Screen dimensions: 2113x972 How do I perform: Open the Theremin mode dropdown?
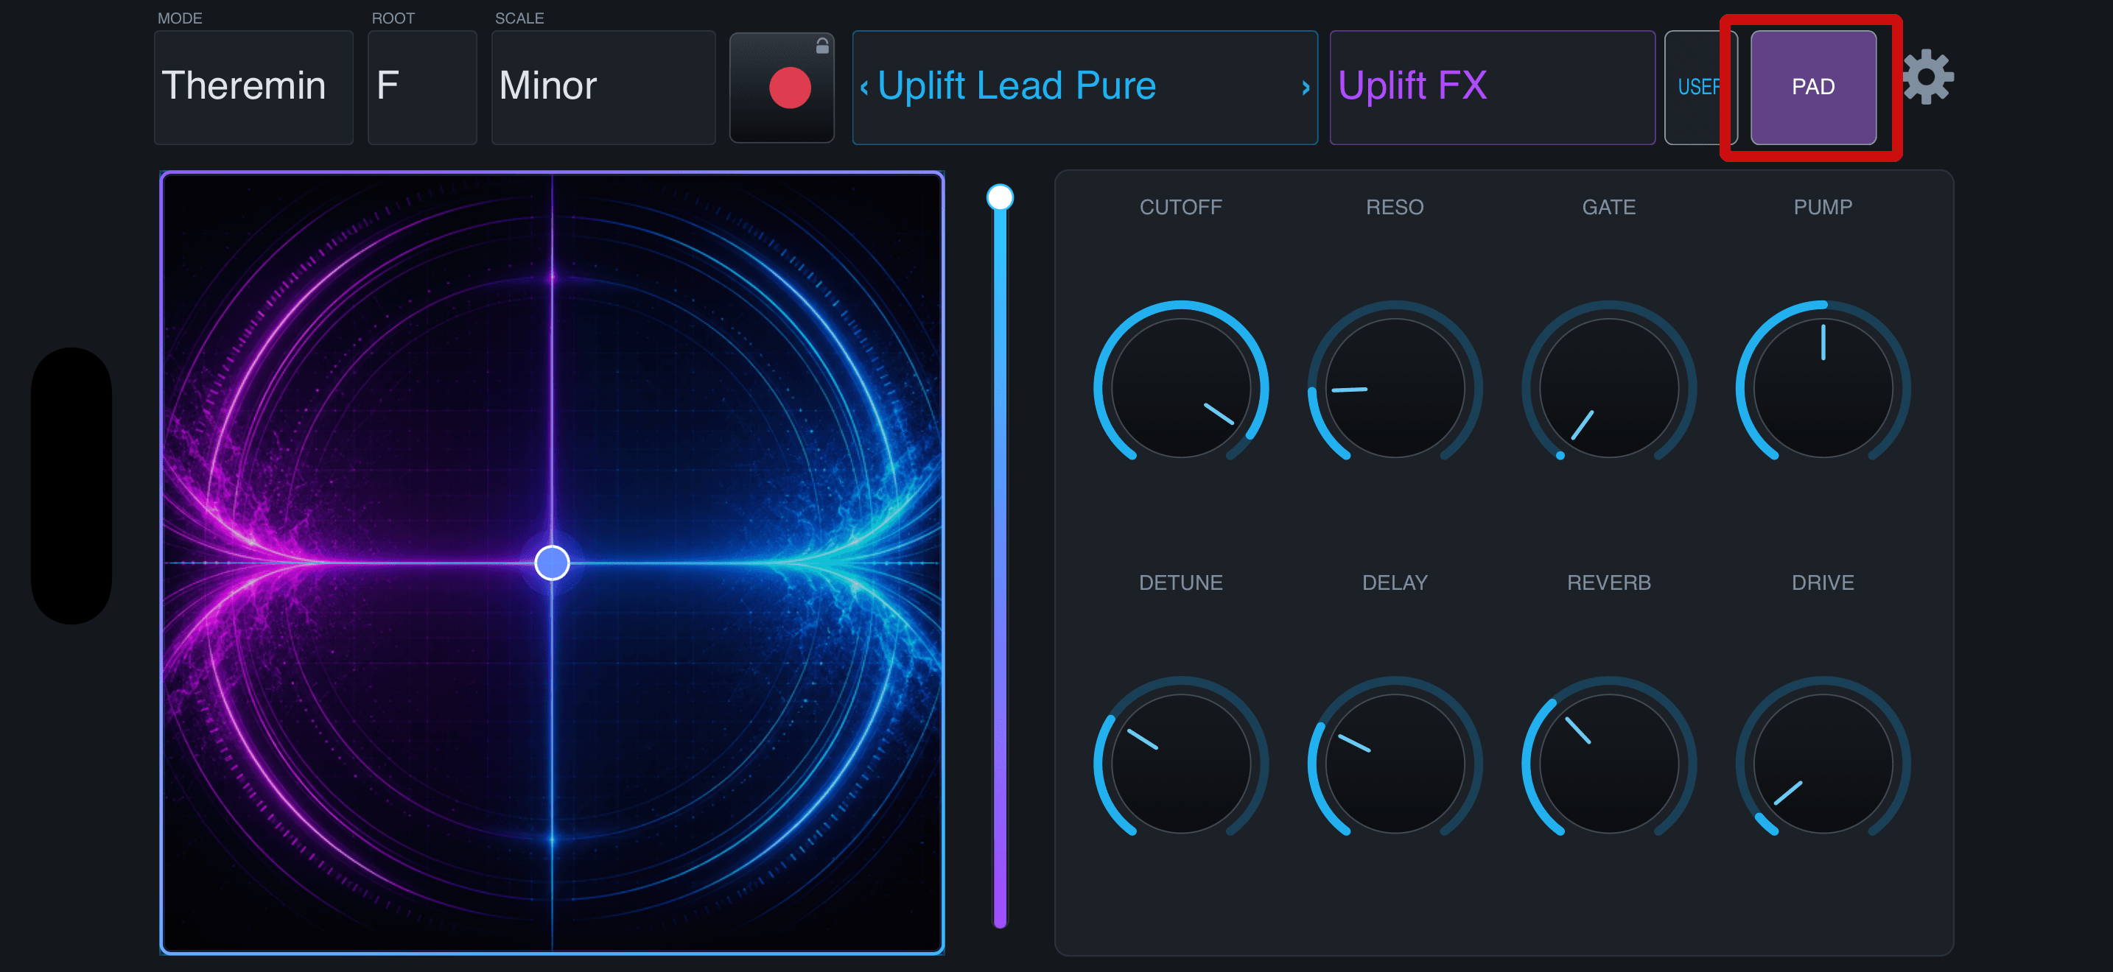(x=253, y=88)
